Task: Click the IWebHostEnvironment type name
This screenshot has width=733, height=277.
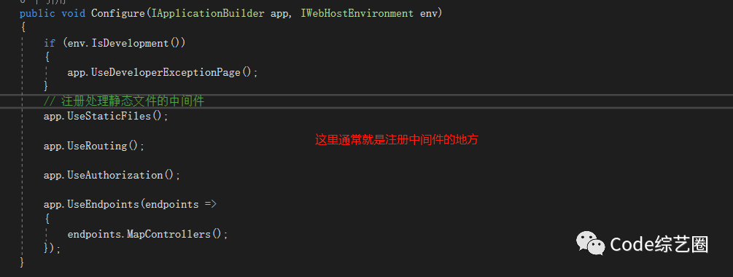Action: (x=357, y=13)
